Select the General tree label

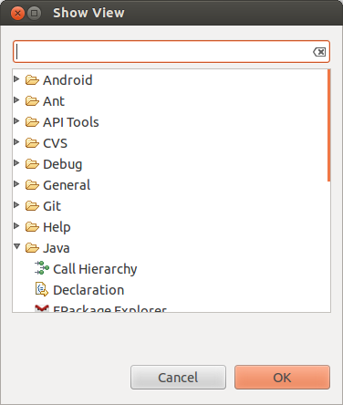[67, 185]
